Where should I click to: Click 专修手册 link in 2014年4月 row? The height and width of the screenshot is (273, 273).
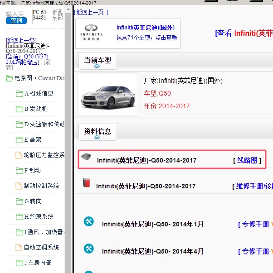[x=256, y=251]
